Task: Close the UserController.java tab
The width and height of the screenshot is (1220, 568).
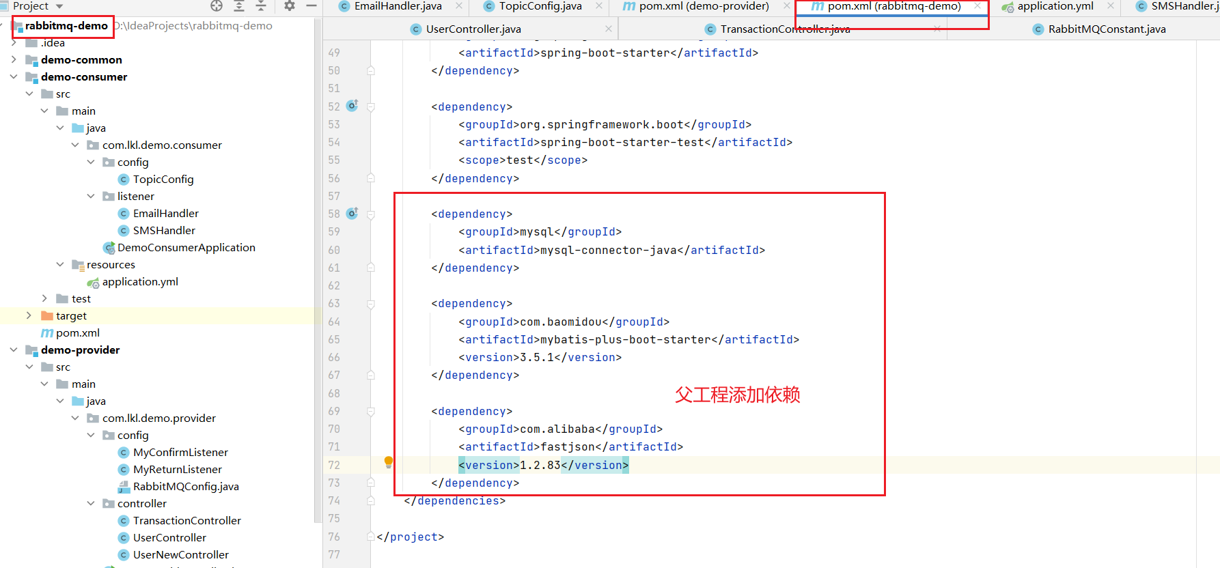Action: pos(609,29)
